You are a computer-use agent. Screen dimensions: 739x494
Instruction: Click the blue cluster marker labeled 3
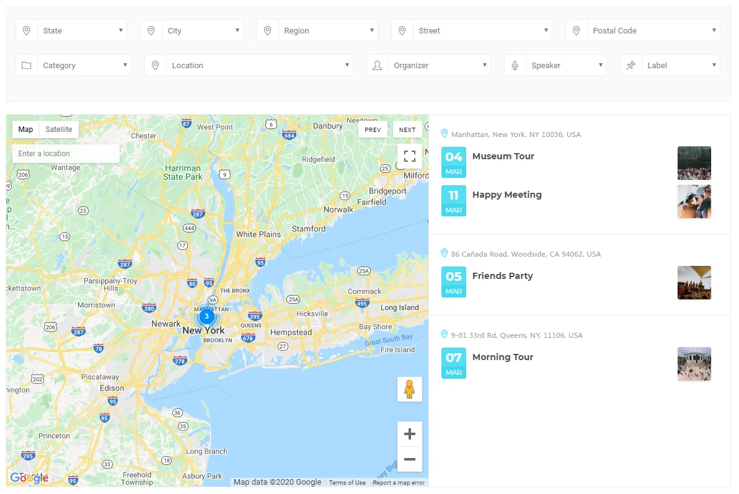point(206,316)
